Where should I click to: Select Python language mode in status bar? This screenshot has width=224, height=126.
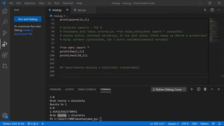[x=204, y=124]
